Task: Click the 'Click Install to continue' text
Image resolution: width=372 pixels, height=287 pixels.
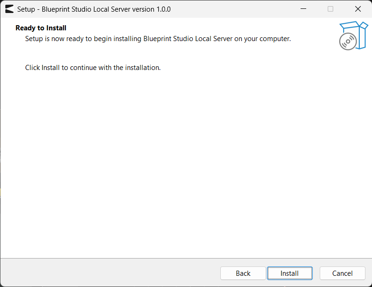Action: [x=93, y=68]
